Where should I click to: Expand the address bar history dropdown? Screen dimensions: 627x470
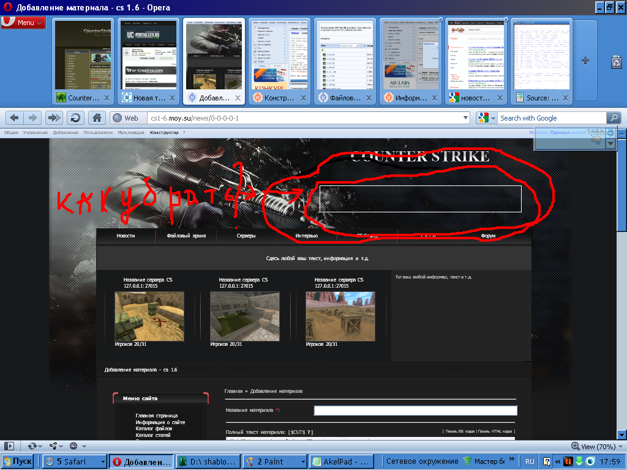click(x=465, y=118)
